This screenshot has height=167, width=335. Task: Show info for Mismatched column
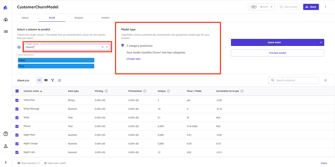[x=145, y=91]
